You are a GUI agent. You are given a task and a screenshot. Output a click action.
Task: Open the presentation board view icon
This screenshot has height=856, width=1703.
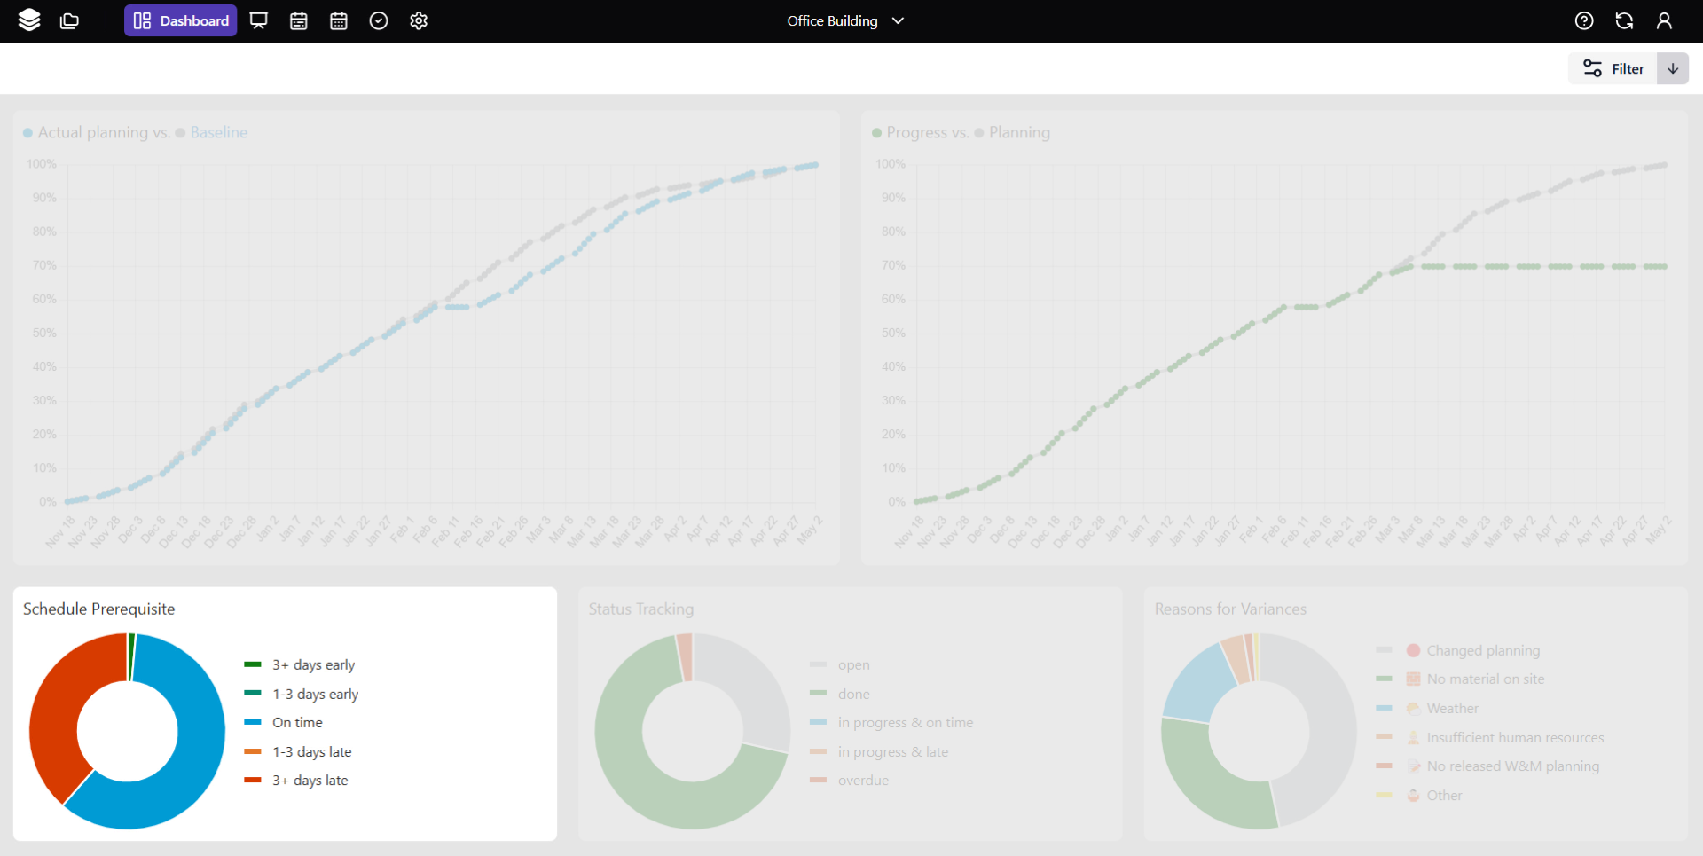259,20
